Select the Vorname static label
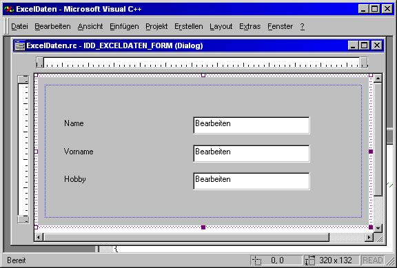Screen dimensions: 397x268 (x=79, y=152)
